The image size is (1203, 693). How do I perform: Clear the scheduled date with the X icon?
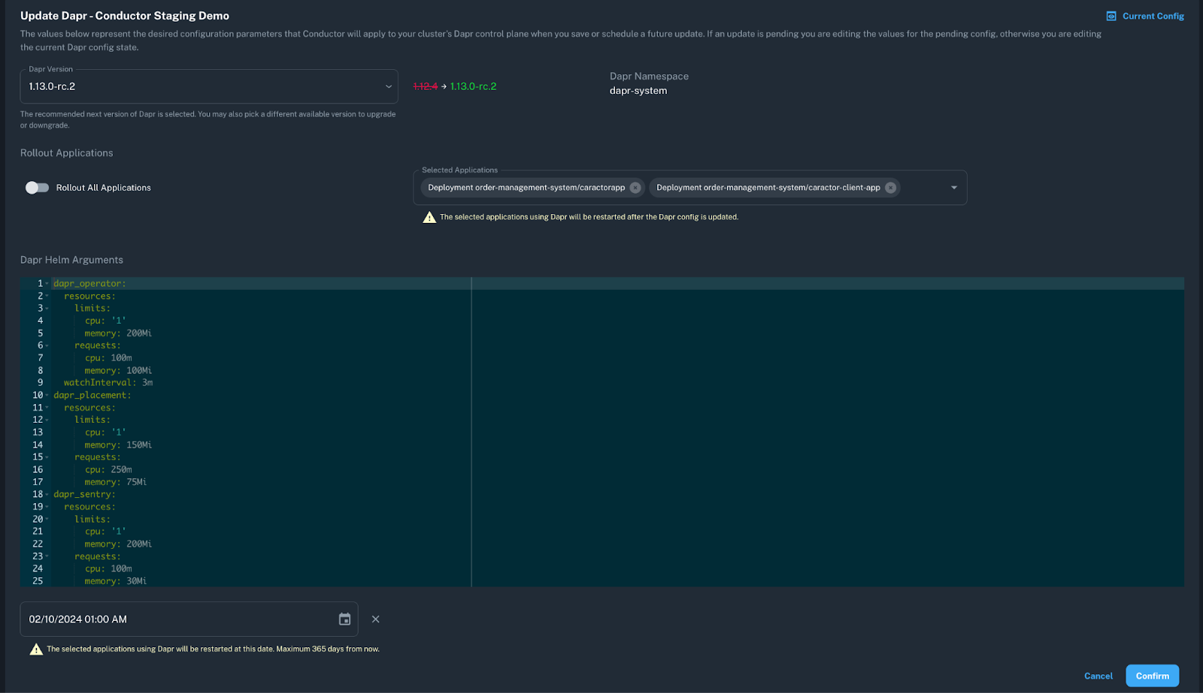tap(375, 619)
